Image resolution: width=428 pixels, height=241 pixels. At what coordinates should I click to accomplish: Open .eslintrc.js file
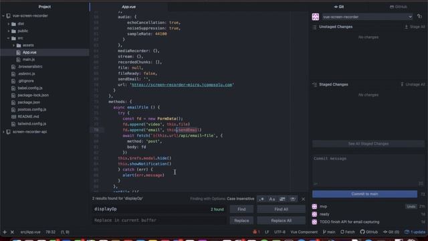[27, 74]
